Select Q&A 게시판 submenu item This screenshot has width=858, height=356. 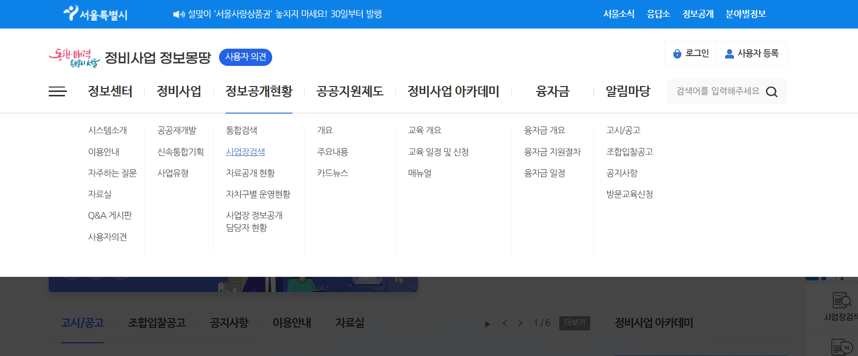coord(110,215)
